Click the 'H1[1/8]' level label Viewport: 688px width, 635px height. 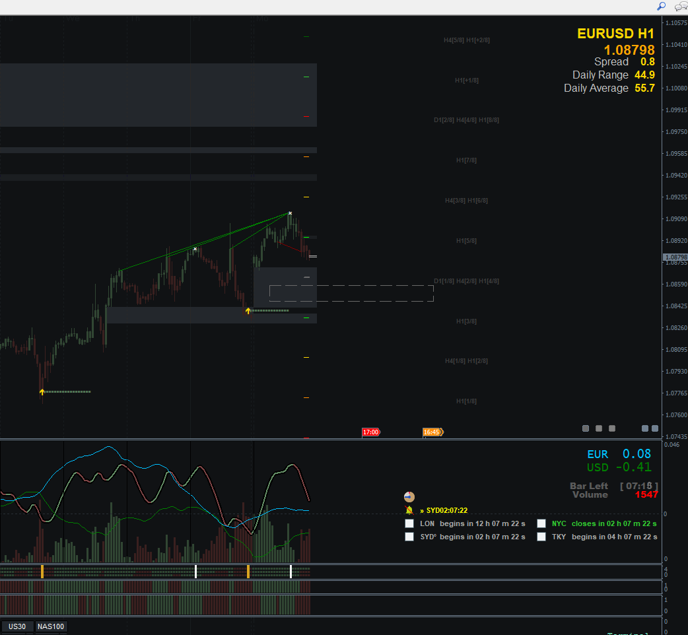click(466, 401)
